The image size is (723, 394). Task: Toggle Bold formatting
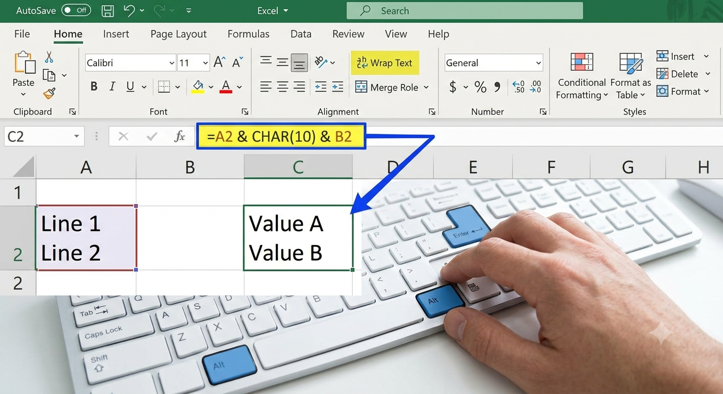pyautogui.click(x=94, y=87)
